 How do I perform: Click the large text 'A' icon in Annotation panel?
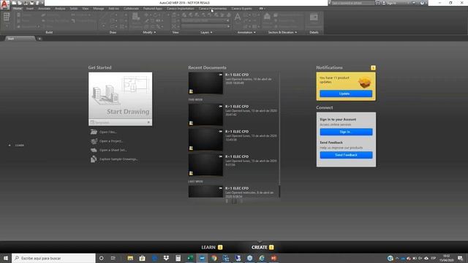(x=238, y=17)
